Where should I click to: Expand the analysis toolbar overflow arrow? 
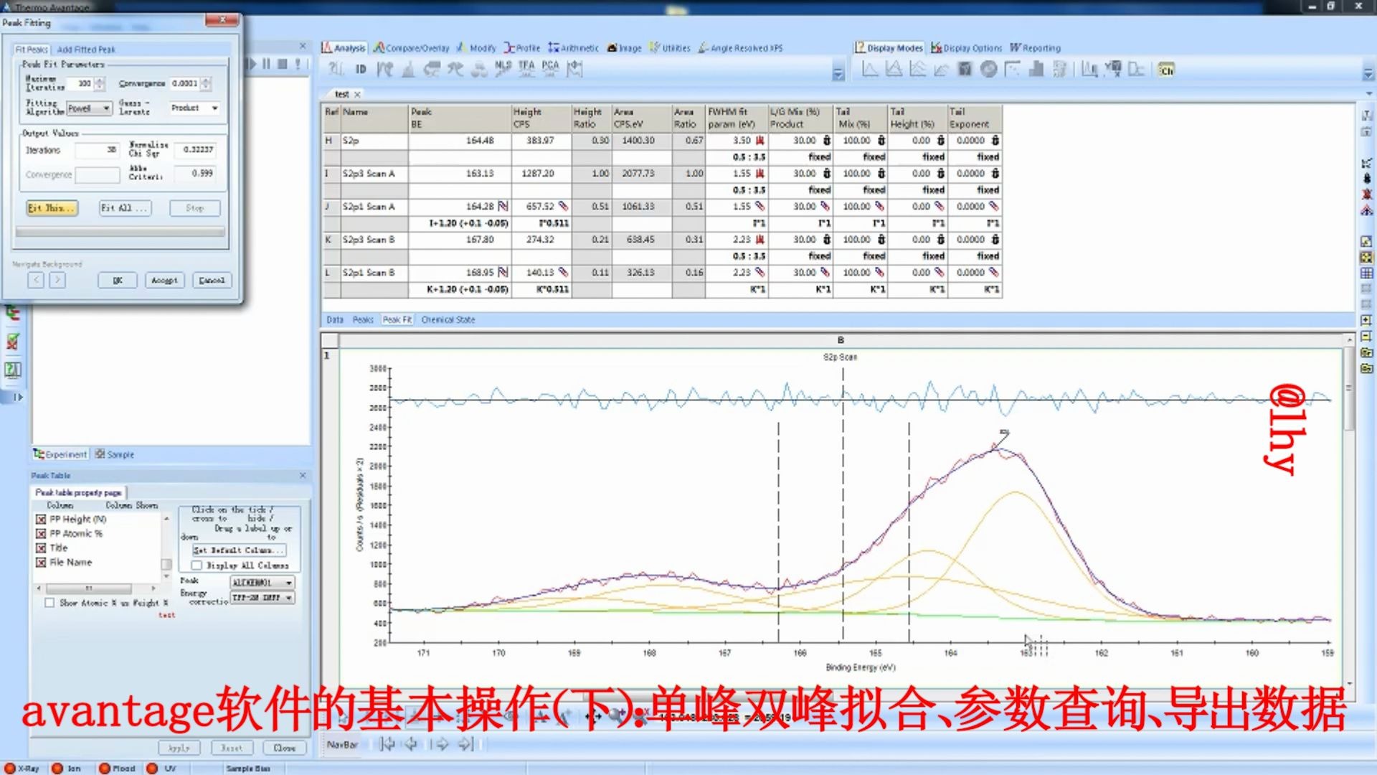(838, 72)
